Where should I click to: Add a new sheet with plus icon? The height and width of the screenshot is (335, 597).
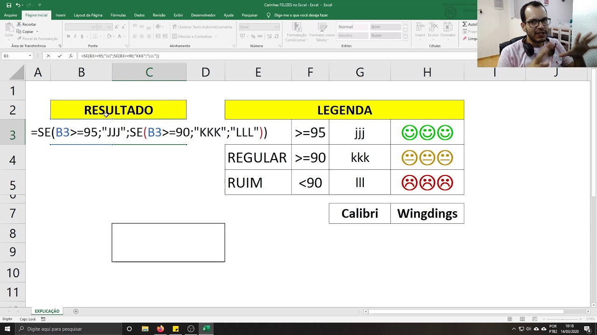coord(76,311)
